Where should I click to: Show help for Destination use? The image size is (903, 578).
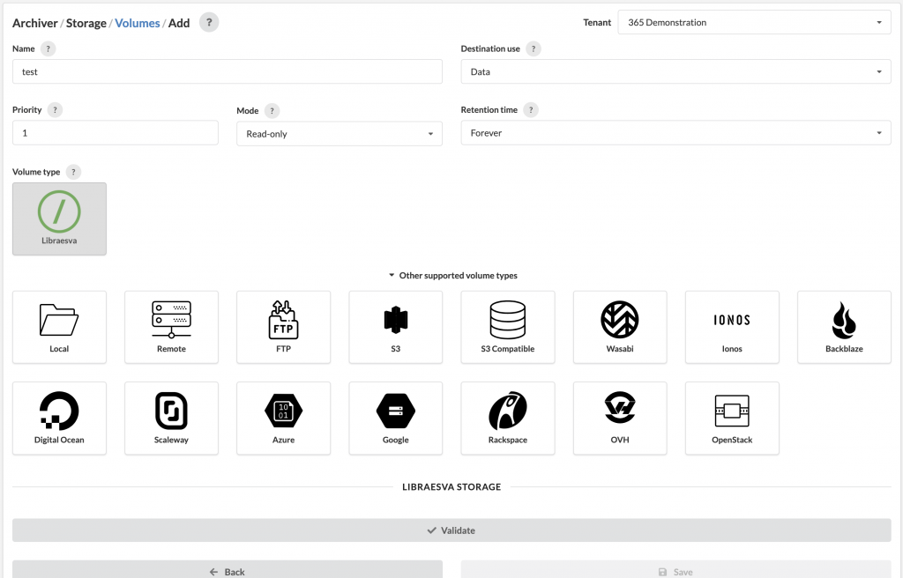534,49
